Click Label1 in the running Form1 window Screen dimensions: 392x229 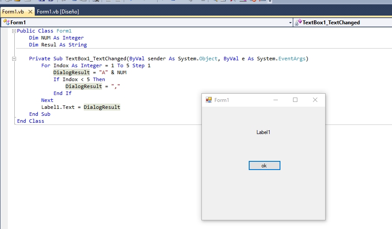[x=263, y=132]
